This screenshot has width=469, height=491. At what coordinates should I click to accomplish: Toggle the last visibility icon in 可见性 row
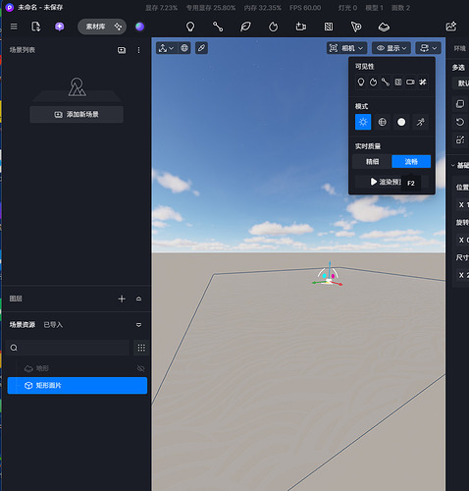tap(423, 82)
